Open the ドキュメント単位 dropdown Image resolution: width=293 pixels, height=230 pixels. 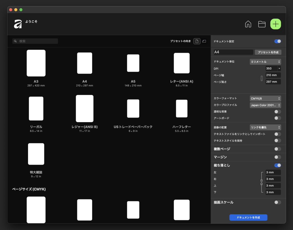pyautogui.click(x=265, y=62)
